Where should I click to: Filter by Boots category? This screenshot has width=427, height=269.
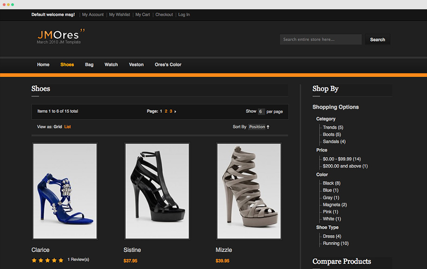point(332,134)
